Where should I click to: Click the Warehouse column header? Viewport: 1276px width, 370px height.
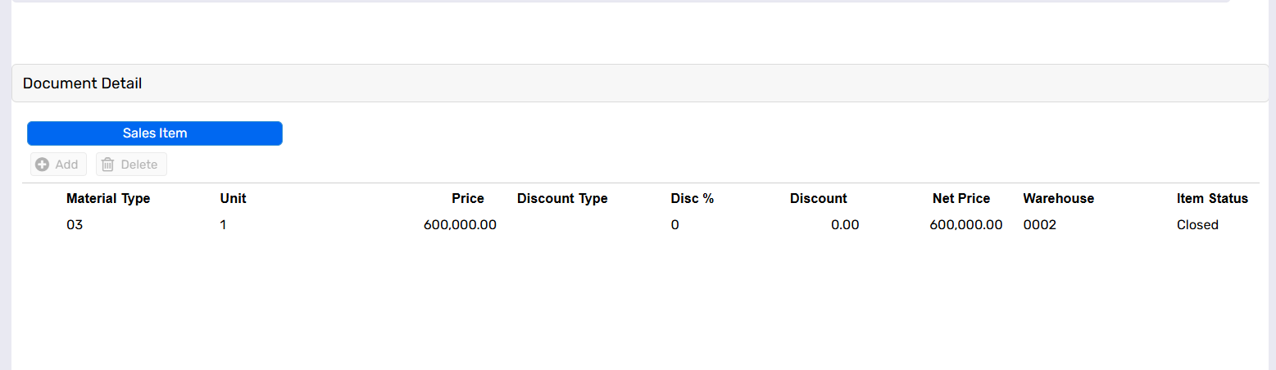click(x=1058, y=198)
